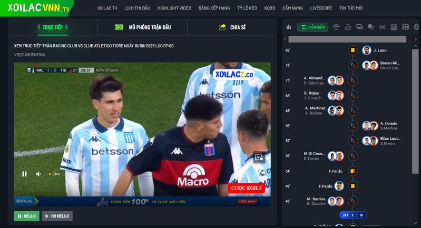Click A. Oviedo player name
Viewport: 421px width, 228px height.
(388, 123)
